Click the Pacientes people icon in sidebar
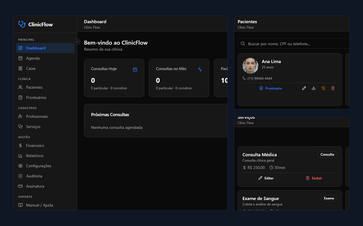This screenshot has width=363, height=226. 20,87
